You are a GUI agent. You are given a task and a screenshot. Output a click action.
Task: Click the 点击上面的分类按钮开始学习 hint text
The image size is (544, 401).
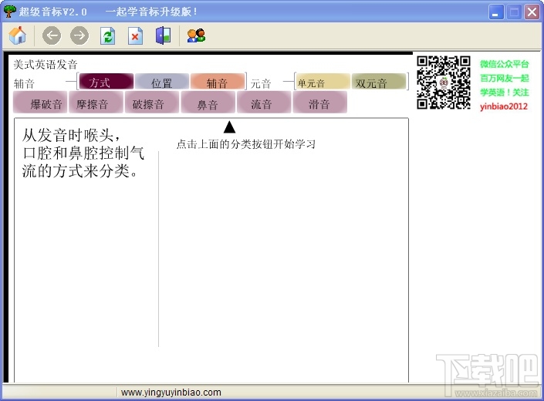pyautogui.click(x=246, y=144)
